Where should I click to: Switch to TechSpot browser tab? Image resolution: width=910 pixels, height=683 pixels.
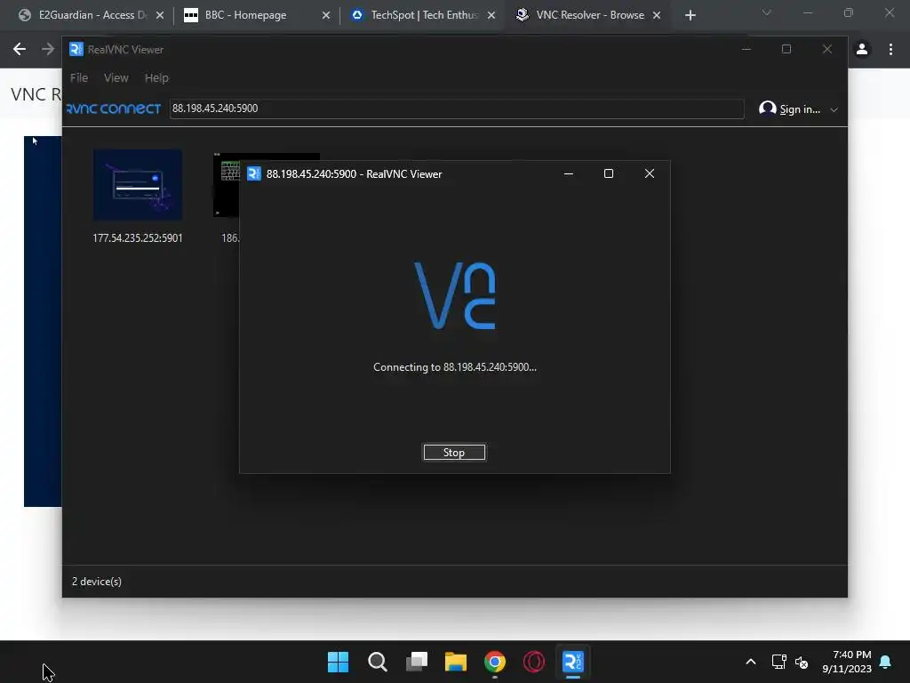(424, 15)
